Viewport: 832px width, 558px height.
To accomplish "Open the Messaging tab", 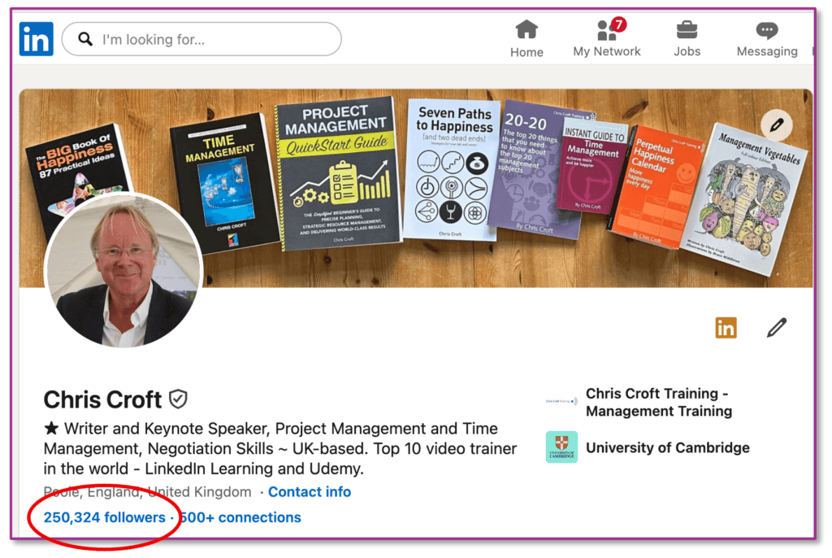I will click(767, 38).
